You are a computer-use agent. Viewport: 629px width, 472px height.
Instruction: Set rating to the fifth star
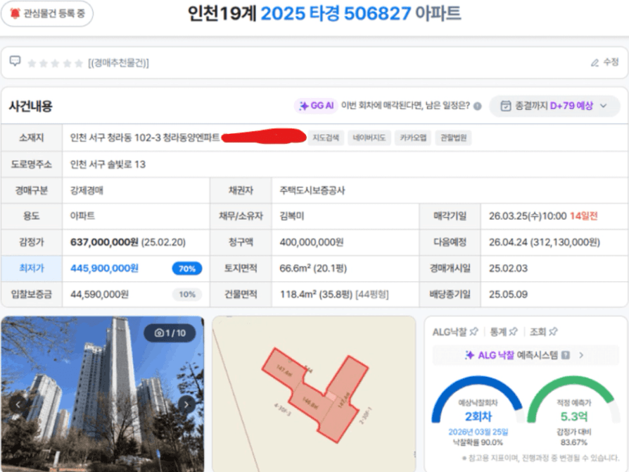(79, 63)
